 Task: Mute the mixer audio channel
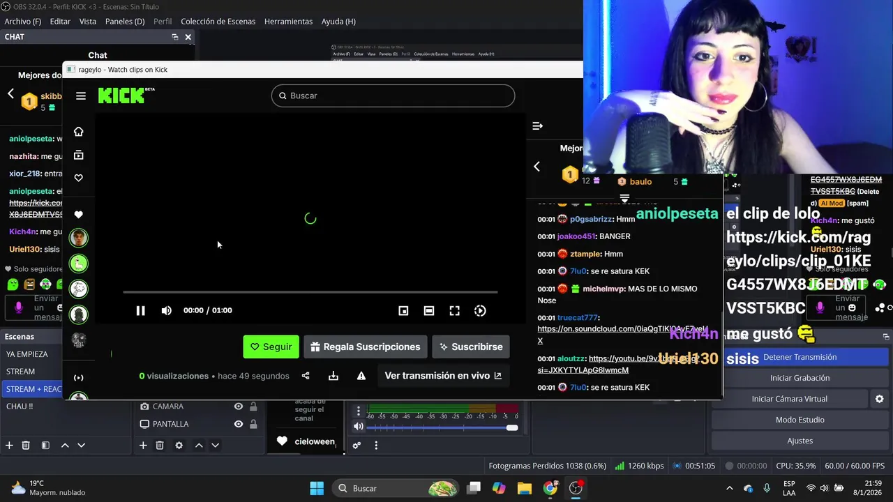point(359,427)
